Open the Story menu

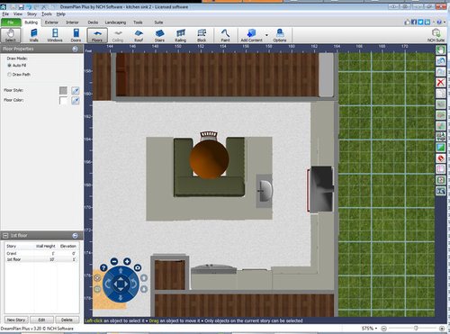[x=31, y=14]
